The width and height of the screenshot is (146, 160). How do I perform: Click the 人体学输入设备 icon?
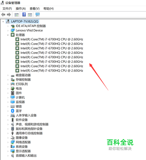tap(13, 115)
